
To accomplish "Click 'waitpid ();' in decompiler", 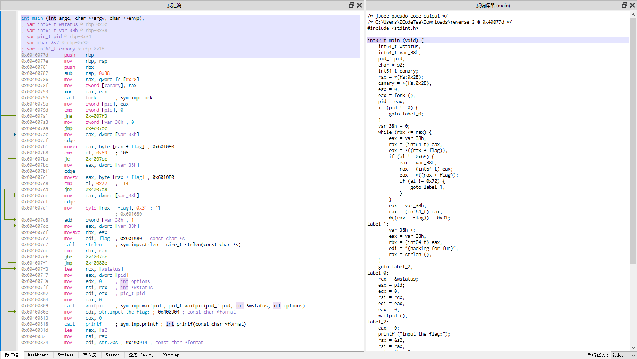I will [393, 316].
